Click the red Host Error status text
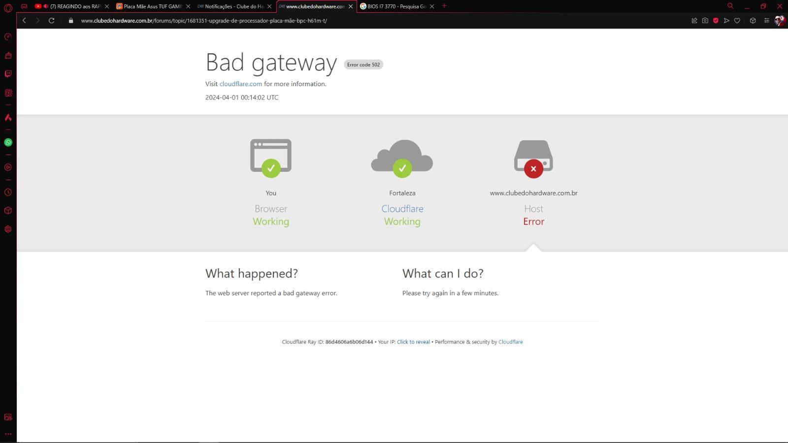 click(533, 221)
